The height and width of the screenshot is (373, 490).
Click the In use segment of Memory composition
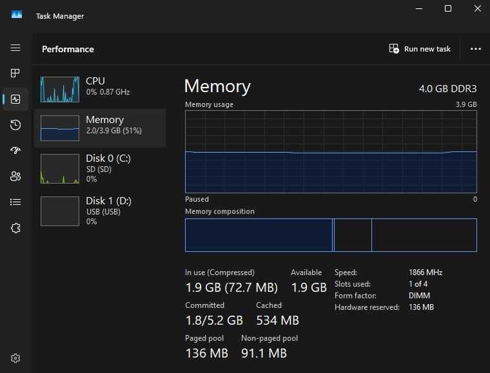pyautogui.click(x=258, y=234)
